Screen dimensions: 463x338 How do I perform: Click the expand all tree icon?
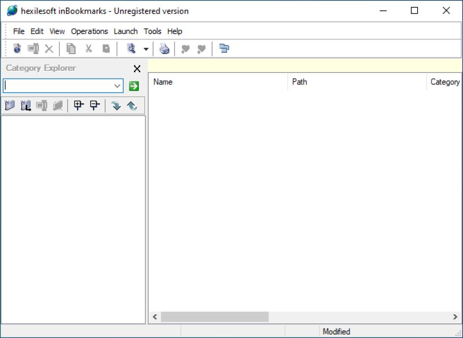point(79,105)
